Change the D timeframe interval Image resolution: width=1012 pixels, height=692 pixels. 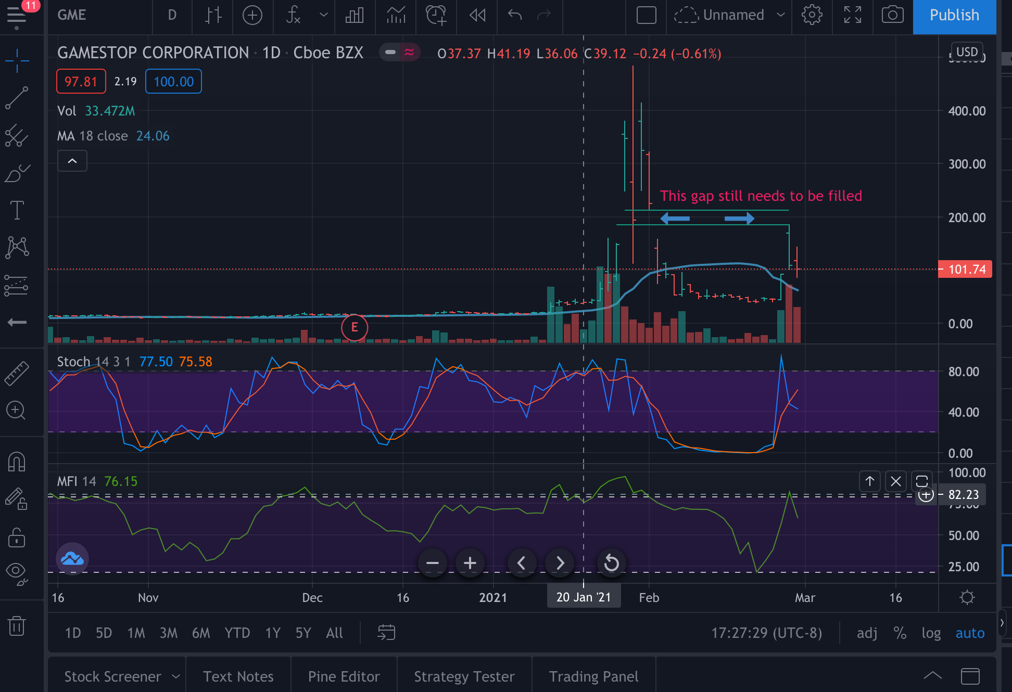172,15
